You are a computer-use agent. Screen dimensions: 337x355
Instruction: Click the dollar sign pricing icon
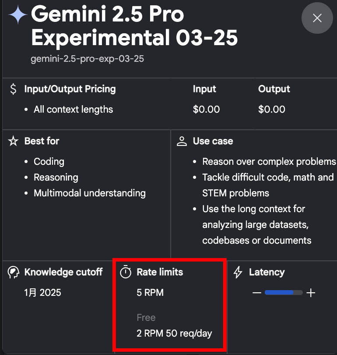[13, 89]
